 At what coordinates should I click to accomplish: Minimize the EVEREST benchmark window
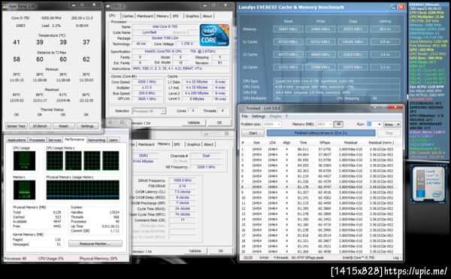[393, 8]
